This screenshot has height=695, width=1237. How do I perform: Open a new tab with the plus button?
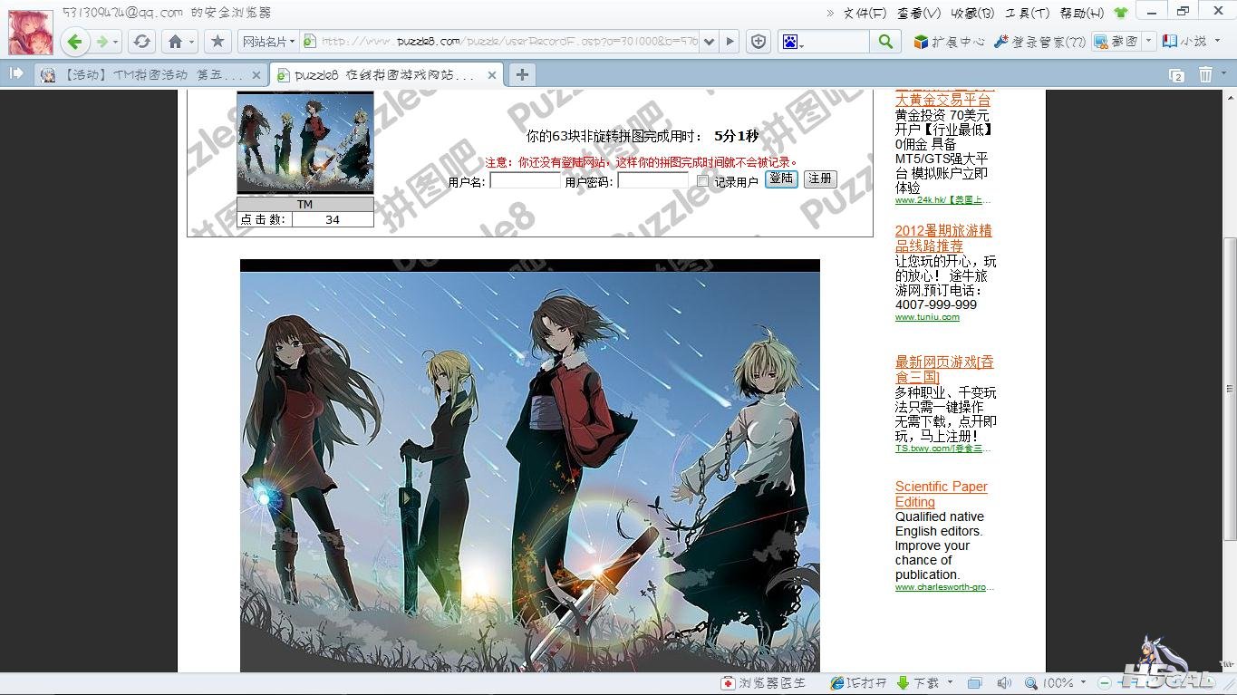point(522,75)
